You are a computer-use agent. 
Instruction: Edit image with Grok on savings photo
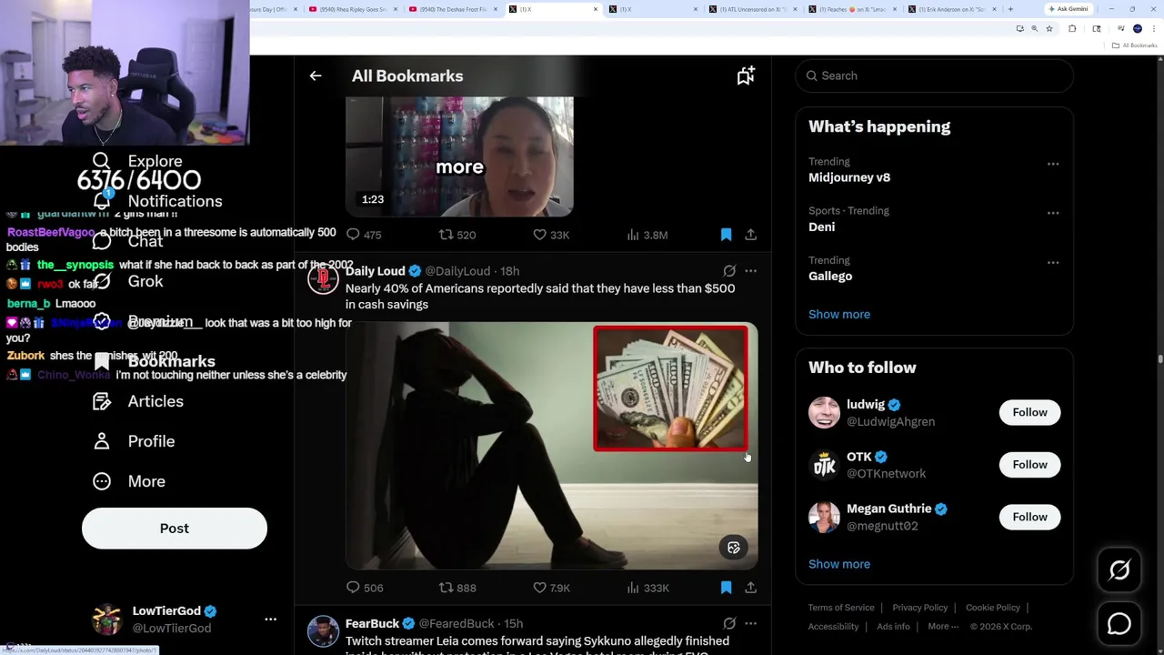(734, 548)
